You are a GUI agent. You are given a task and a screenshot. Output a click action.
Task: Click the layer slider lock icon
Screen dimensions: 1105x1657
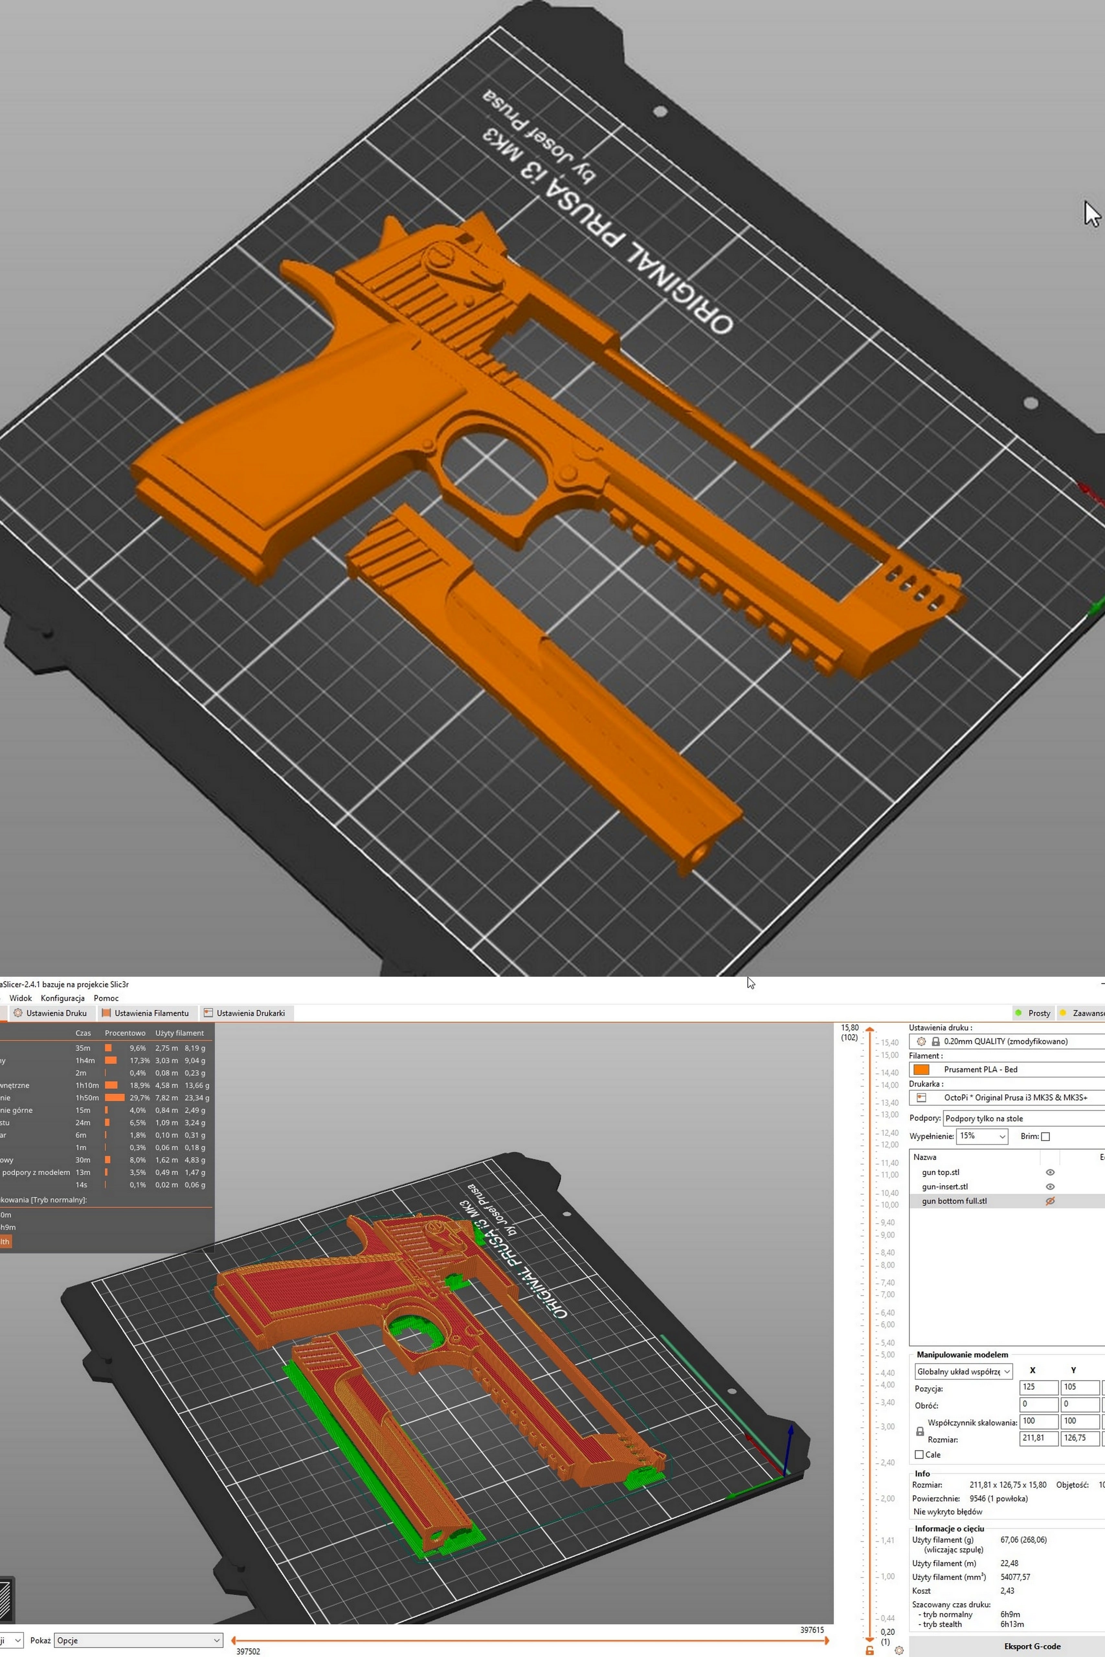pos(870,1650)
